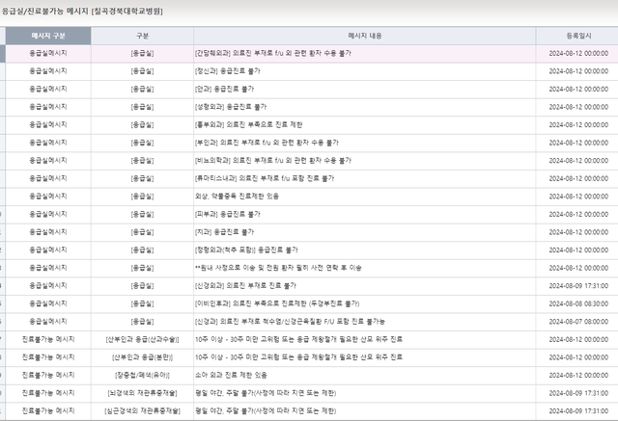The width and height of the screenshot is (618, 421).
Task: Click the [심근경색의 재관류중재술] category cell
Action: pyautogui.click(x=142, y=410)
